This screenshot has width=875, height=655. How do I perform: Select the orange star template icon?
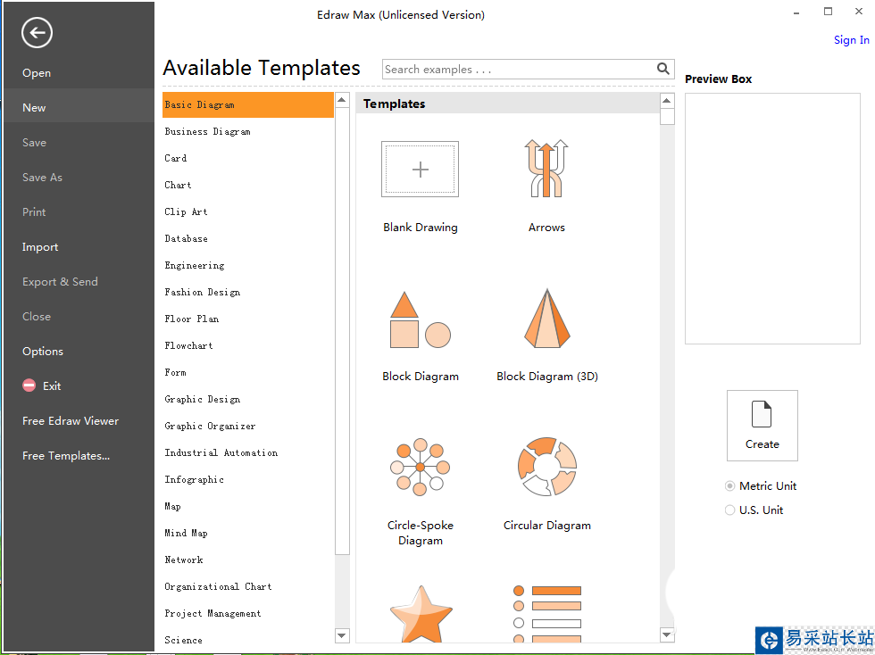click(421, 613)
